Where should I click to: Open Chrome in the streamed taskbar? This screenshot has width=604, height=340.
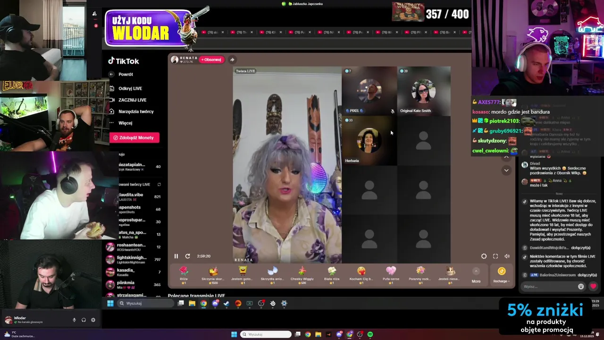(x=203, y=303)
